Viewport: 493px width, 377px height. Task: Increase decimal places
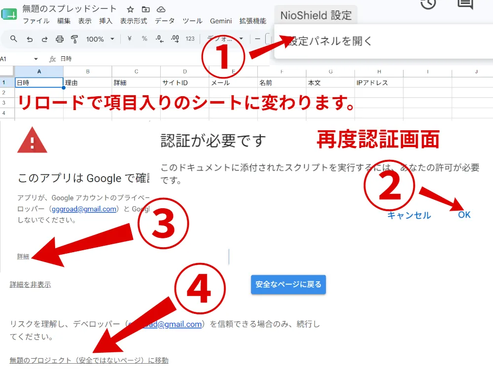[175, 39]
